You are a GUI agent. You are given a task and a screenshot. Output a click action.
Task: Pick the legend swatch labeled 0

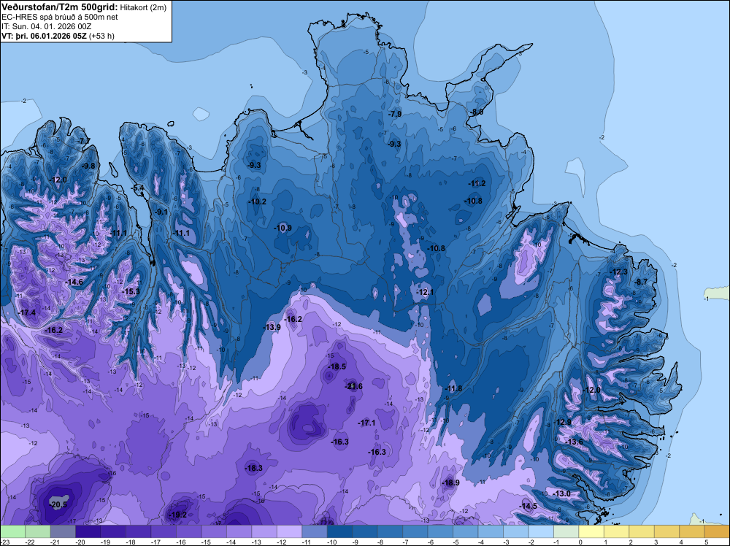(x=591, y=531)
